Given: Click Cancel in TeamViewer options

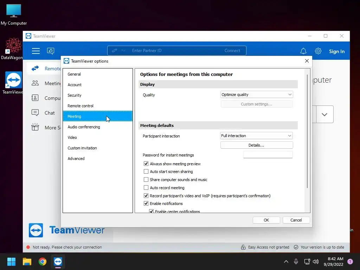Looking at the screenshot, I should coord(296,220).
